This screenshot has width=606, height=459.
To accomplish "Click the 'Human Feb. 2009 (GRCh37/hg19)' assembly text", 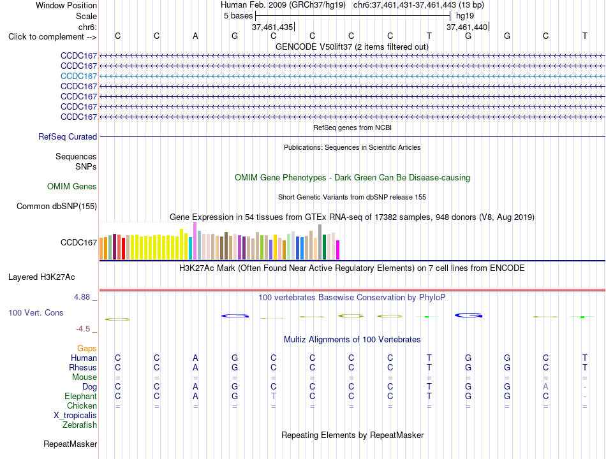I will point(283,5).
